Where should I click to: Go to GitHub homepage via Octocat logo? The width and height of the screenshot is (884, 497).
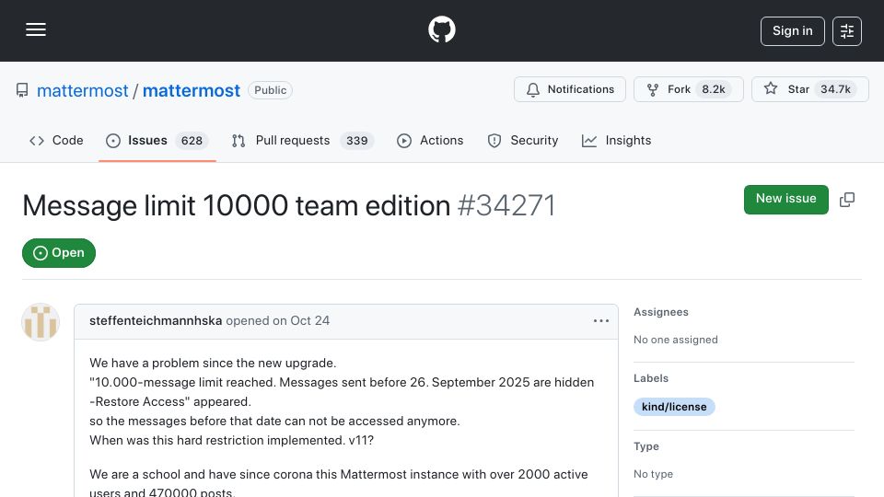click(441, 29)
